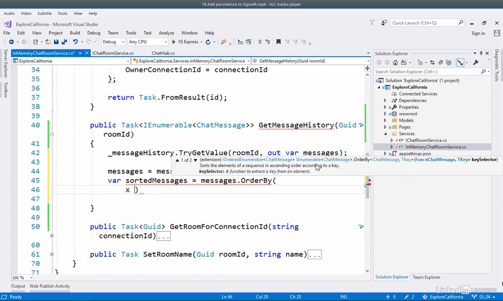The width and height of the screenshot is (503, 301).
Task: Click the Switch Views icon in Solution Explorer
Action: coord(403,62)
